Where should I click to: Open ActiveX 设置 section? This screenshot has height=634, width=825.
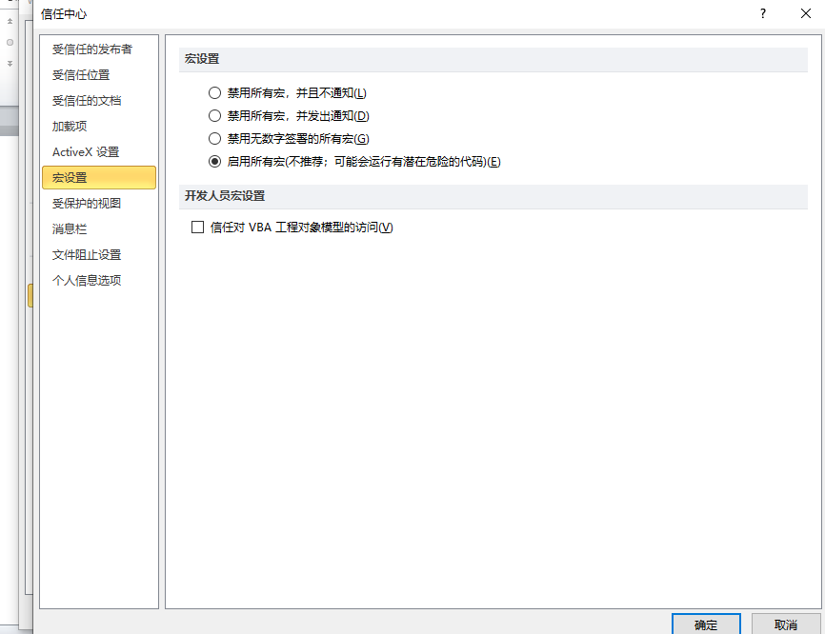99,152
